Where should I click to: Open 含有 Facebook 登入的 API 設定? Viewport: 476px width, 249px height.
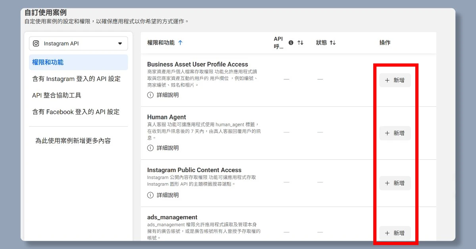point(76,112)
